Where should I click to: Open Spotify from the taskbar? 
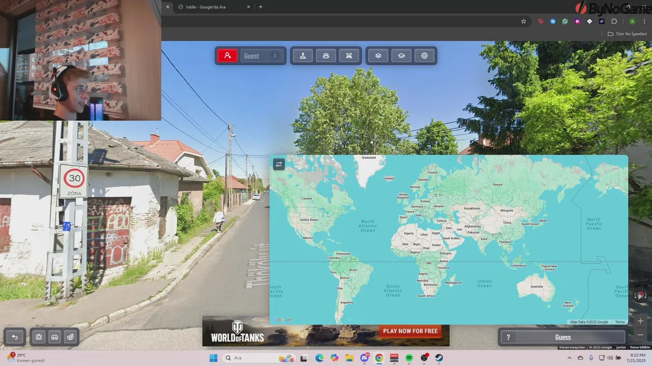pos(409,358)
